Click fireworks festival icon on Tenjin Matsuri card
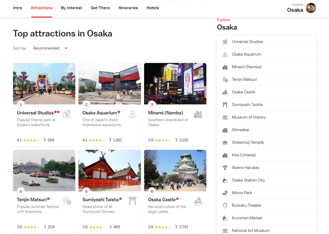 pyautogui.click(x=67, y=201)
